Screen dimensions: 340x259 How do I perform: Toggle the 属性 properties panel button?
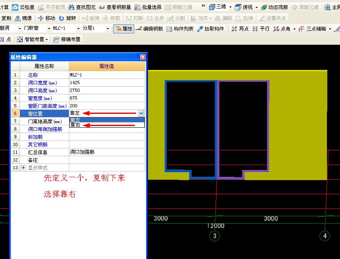pyautogui.click(x=123, y=29)
